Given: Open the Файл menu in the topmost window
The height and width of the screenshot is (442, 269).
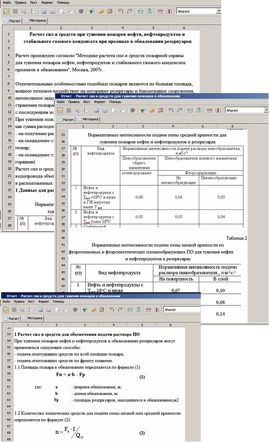Looking at the screenshot, I should (7, 2).
